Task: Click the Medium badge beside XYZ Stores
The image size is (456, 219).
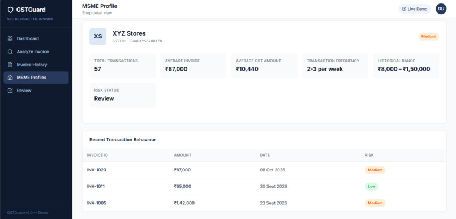Action: point(429,37)
